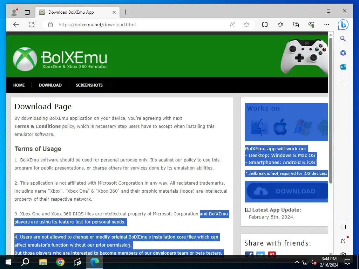Toggle the sidebar panel icon
The image size is (359, 269).
tap(343, 227)
